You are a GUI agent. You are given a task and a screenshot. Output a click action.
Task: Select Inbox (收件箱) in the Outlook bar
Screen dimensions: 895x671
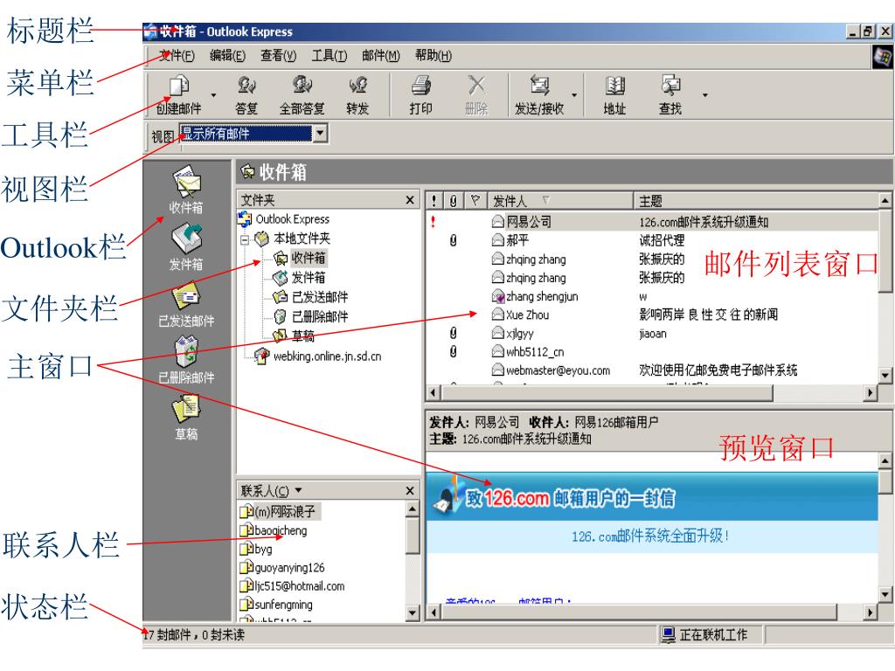(x=186, y=190)
